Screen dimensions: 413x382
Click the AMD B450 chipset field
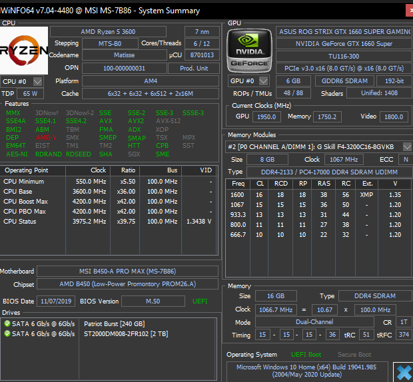[127, 284]
